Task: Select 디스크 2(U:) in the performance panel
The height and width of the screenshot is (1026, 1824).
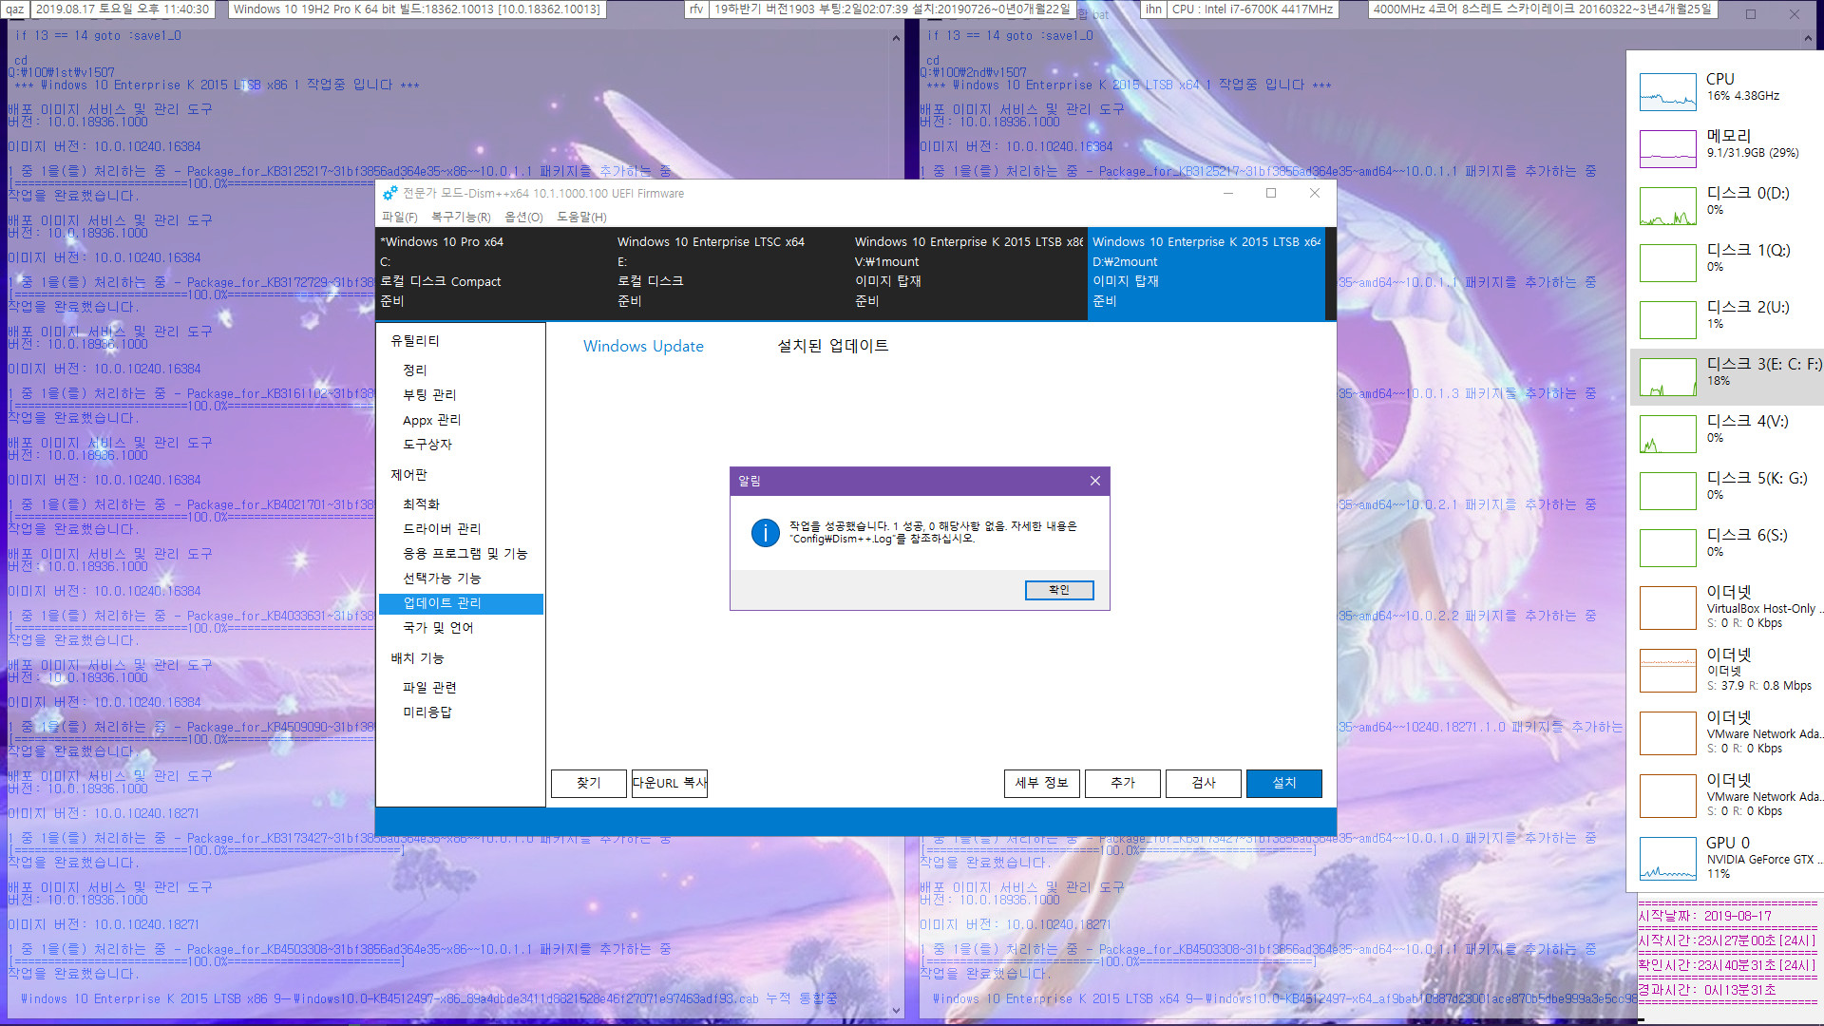Action: pos(1727,319)
